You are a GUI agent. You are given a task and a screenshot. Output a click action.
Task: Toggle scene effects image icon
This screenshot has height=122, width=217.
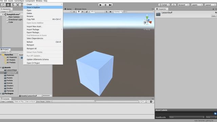(x=87, y=12)
